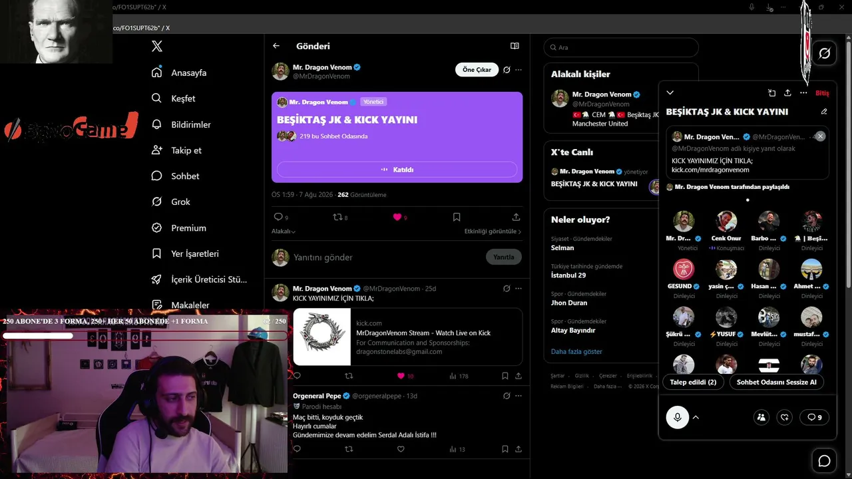Viewport: 852px width, 479px height.
Task: Open Jhon Duran trending topic
Action: click(x=569, y=303)
